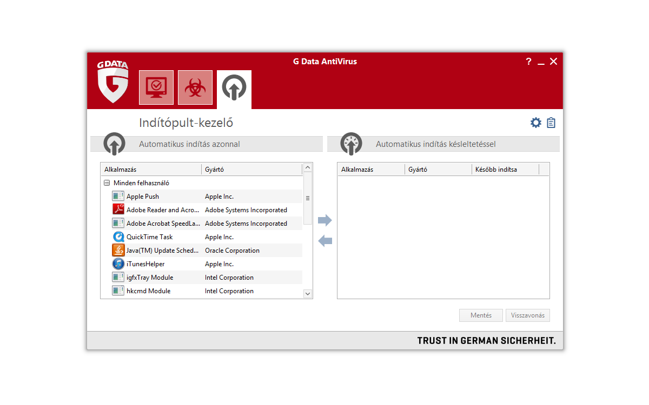Click the help question mark
Image resolution: width=649 pixels, height=405 pixels.
[528, 62]
